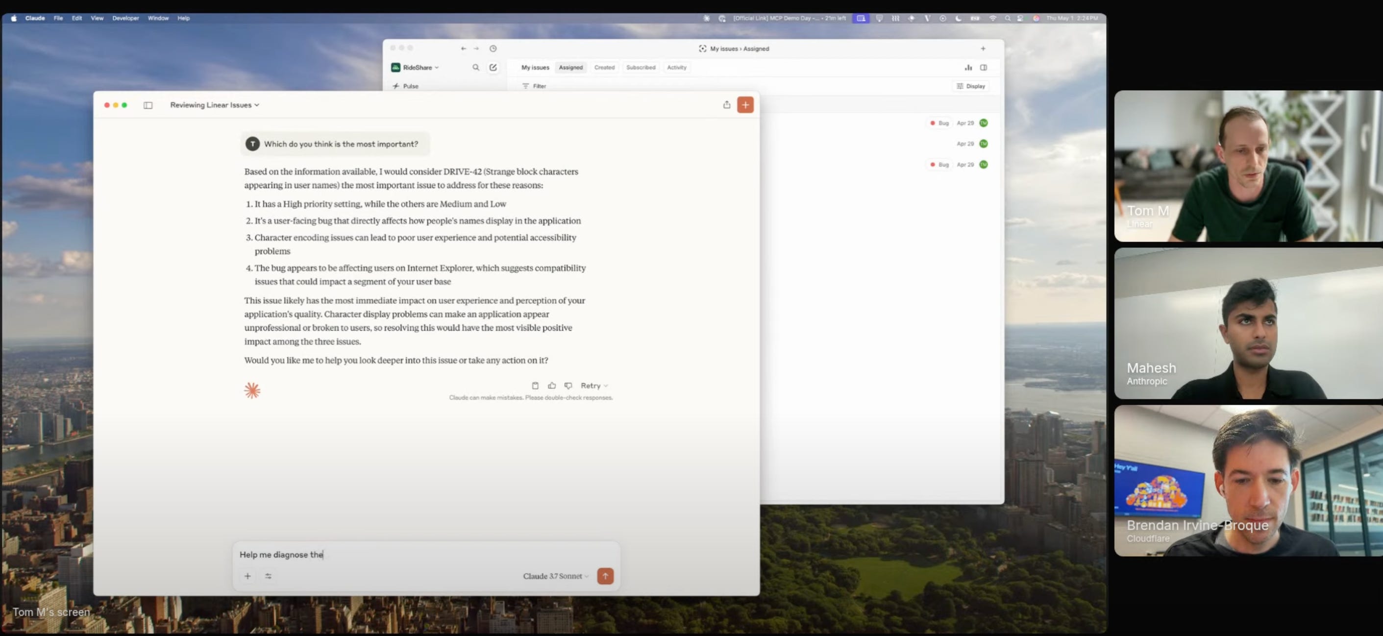Image resolution: width=1383 pixels, height=636 pixels.
Task: Open the Help menu
Action: click(184, 18)
